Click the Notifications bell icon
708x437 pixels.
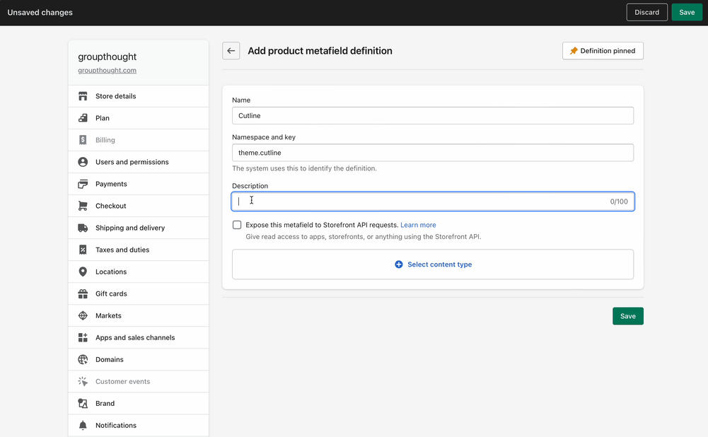[x=83, y=425]
